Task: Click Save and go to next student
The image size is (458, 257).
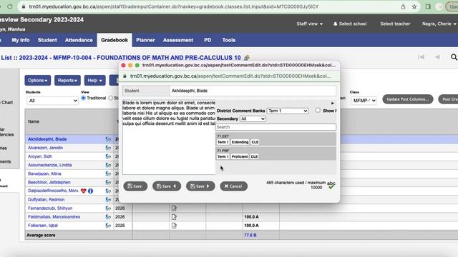Action: 200,186
